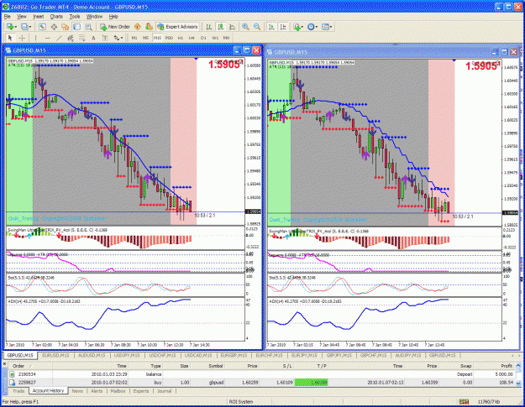The image size is (525, 407).
Task: Open the Indicators list icon
Action: (x=297, y=27)
